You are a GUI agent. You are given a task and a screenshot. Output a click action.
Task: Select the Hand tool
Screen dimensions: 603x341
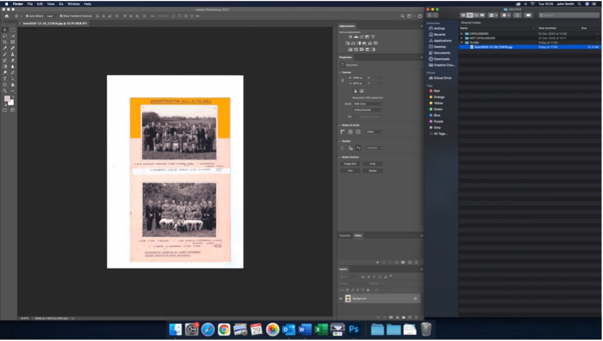click(13, 84)
